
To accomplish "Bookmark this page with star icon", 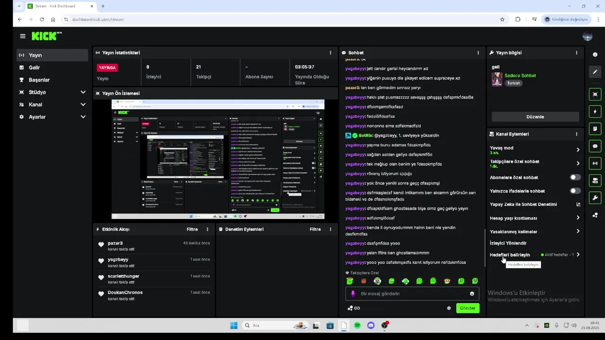I will coord(502,19).
